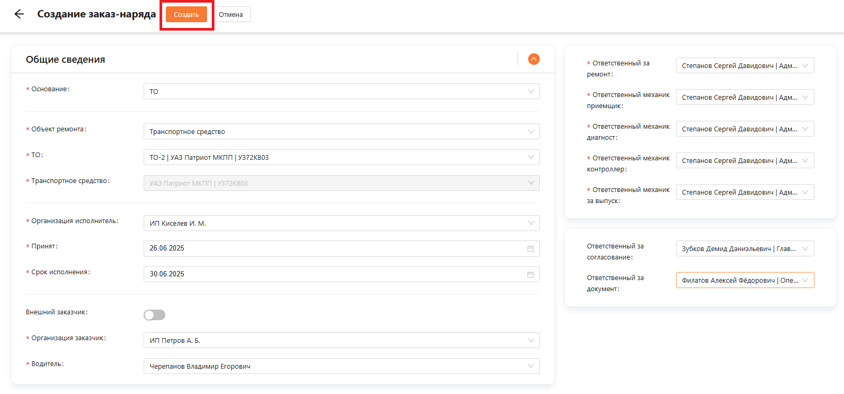
Task: Open Ответственный механик приемщик dropdown
Action: pos(744,98)
